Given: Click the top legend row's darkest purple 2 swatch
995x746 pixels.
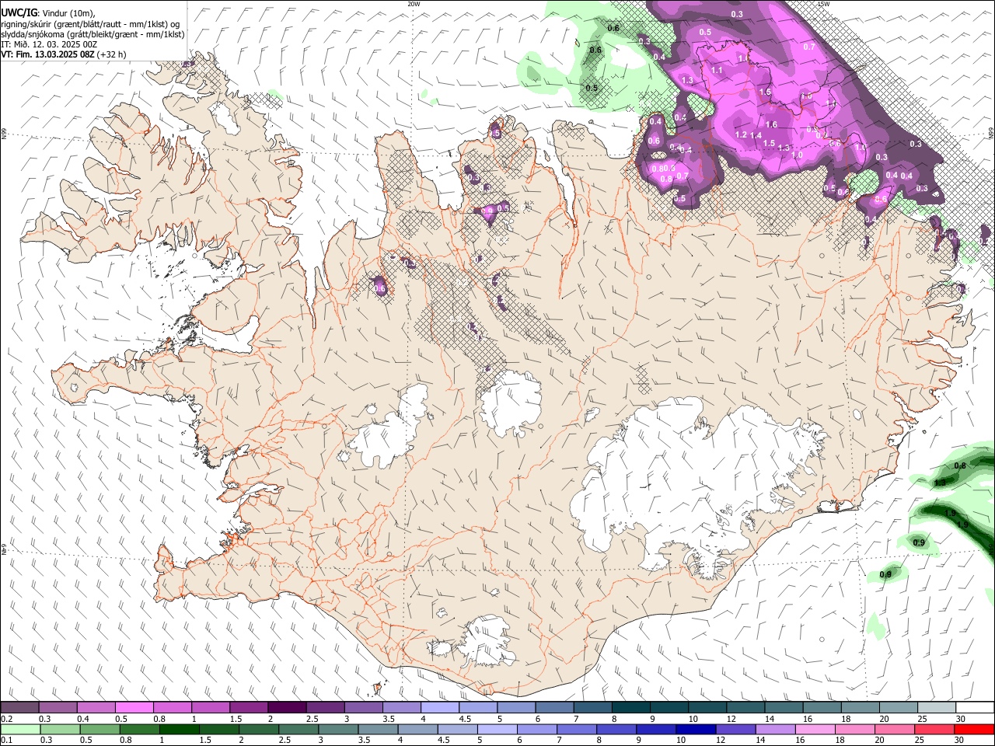Looking at the screenshot, I should pyautogui.click(x=286, y=708).
